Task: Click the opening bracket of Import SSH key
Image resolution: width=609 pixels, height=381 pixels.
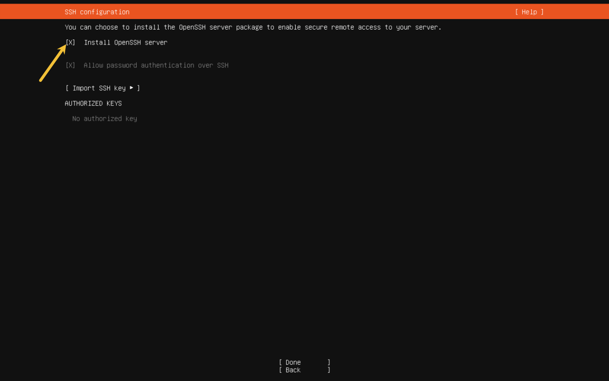Action: click(x=67, y=88)
